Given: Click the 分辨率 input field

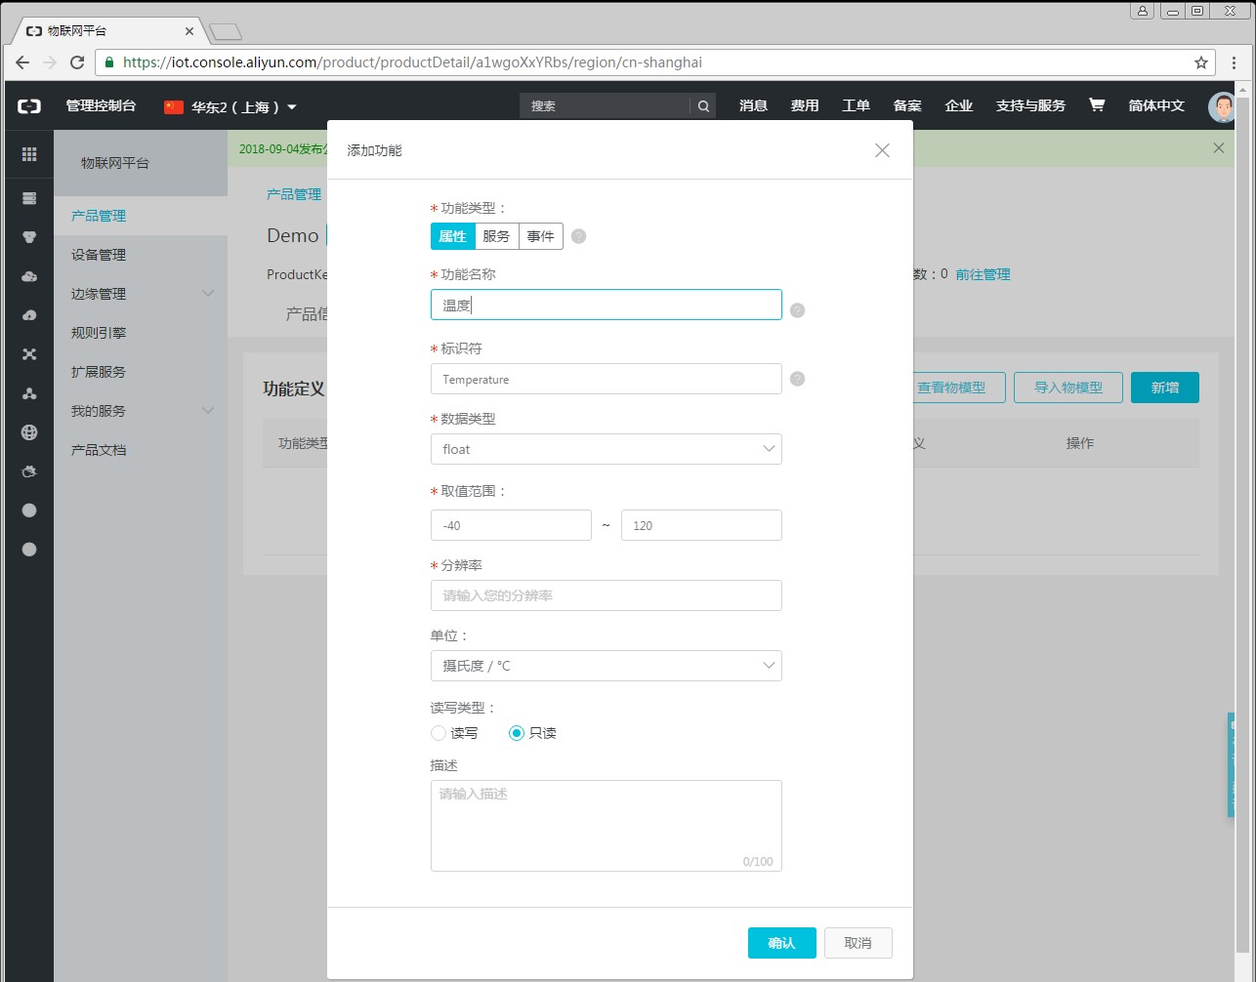Looking at the screenshot, I should [606, 595].
